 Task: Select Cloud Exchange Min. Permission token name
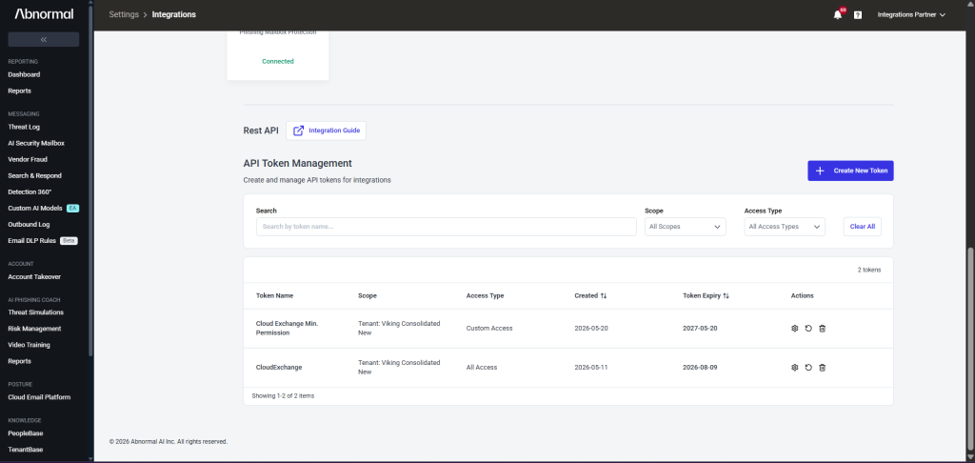[287, 328]
